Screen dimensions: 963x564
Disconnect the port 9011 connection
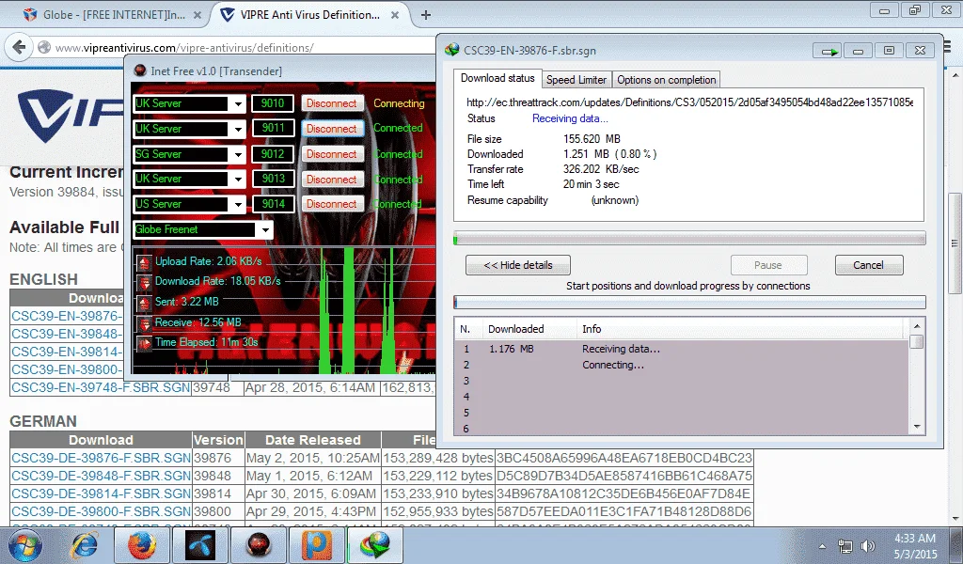(332, 129)
